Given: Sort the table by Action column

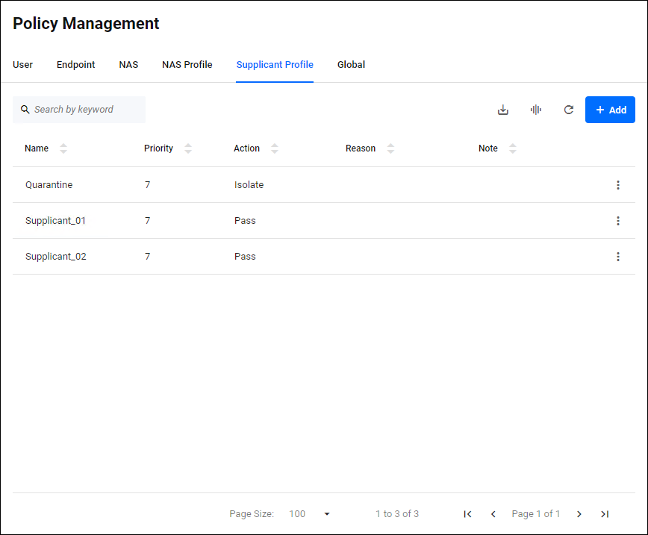Looking at the screenshot, I should pyautogui.click(x=275, y=148).
